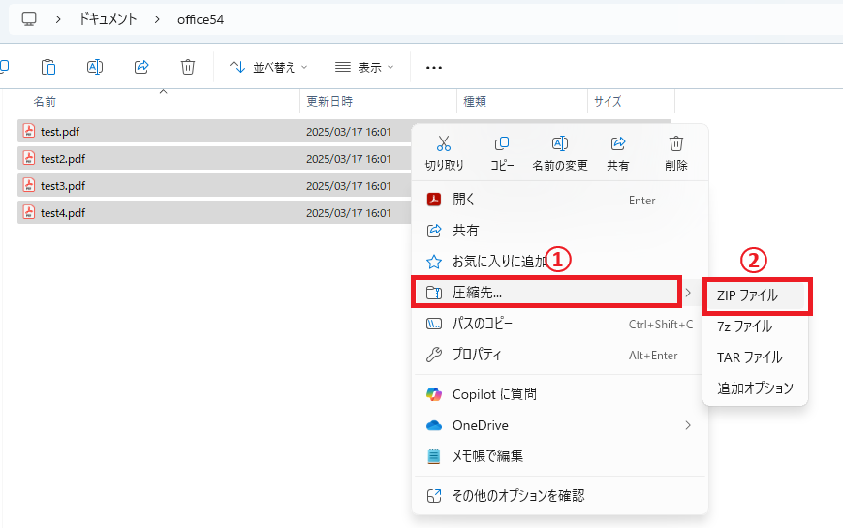Click the path icon beside パスのコピー

(434, 324)
